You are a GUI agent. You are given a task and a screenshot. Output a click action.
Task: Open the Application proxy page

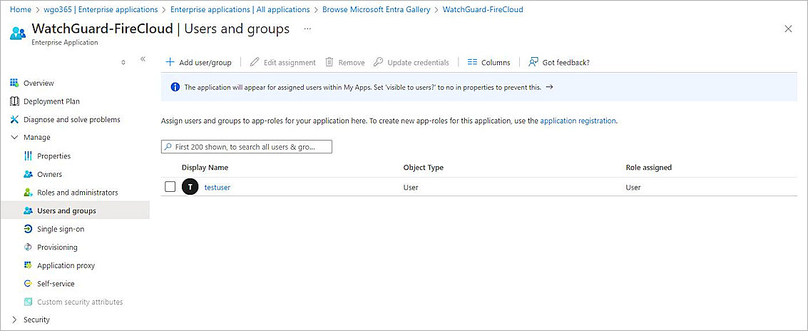coord(66,265)
